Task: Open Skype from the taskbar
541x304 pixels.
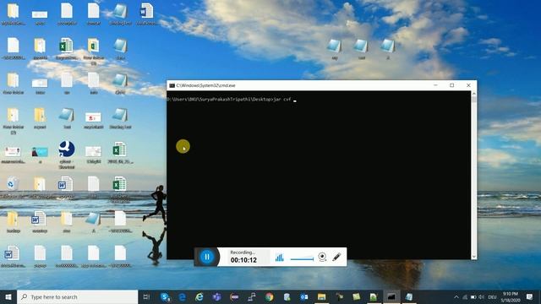Action: pos(166,296)
